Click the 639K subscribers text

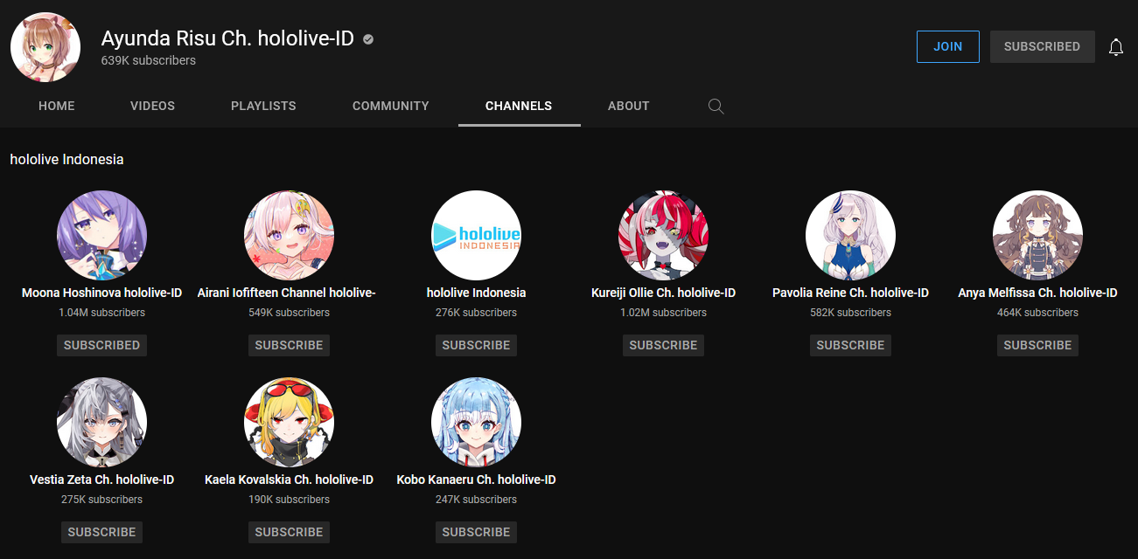click(x=148, y=60)
